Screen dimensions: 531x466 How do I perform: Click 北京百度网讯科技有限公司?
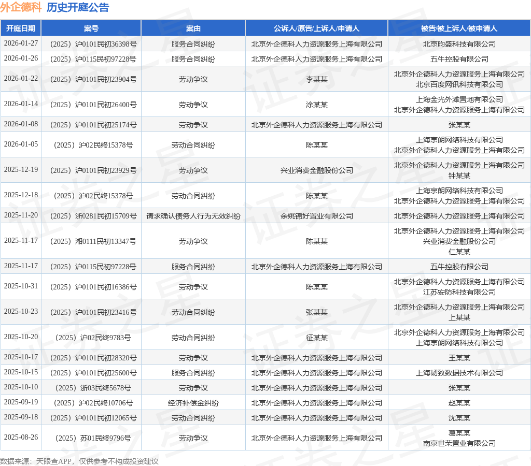coord(459,84)
